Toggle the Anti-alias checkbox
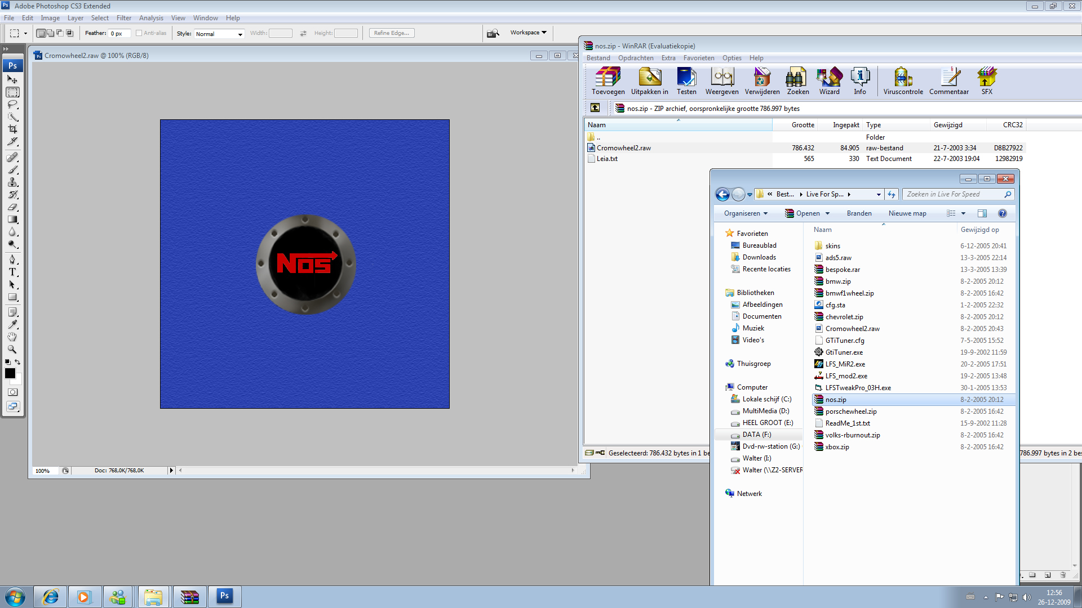The height and width of the screenshot is (608, 1082). (x=139, y=33)
